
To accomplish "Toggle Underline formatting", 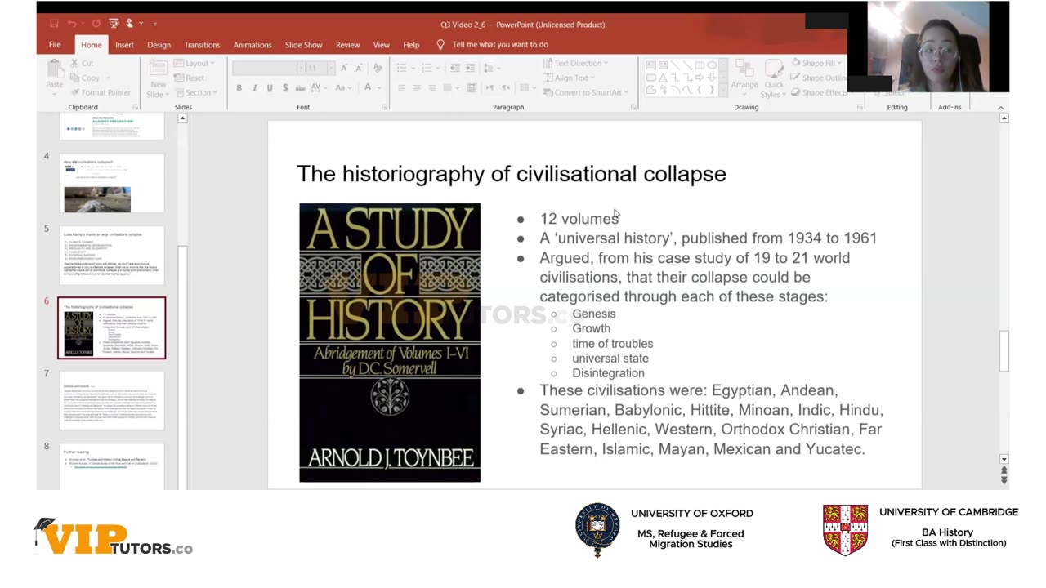I will point(270,87).
